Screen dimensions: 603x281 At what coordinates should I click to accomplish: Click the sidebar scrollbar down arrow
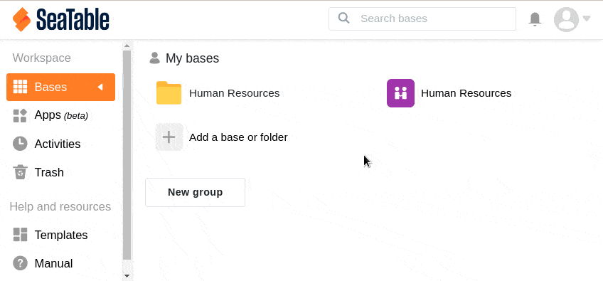127,276
